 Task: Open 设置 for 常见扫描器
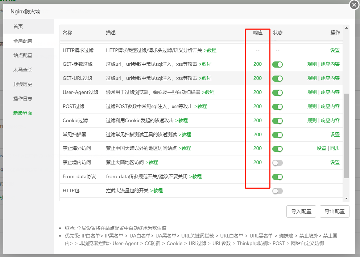(335, 134)
